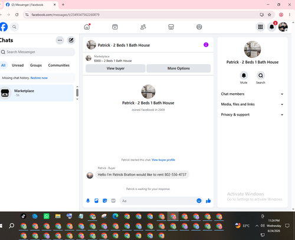This screenshot has height=240, width=295.
Task: Select the Communities chats tab
Action: (x=59, y=65)
